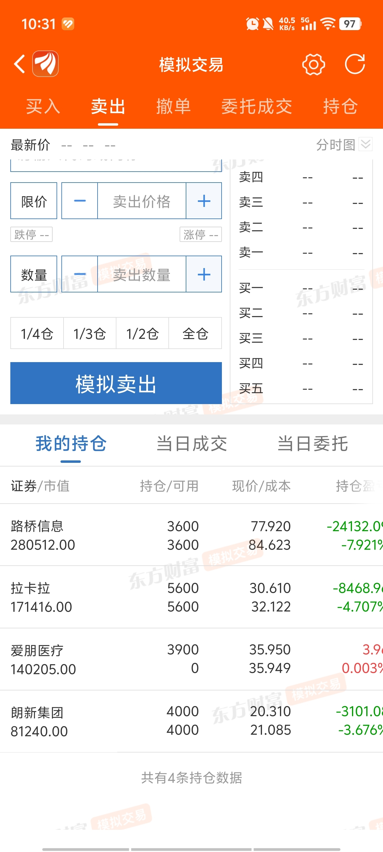Viewport: 383px width, 852px height.
Task: Choose 1/3仓 position size
Action: point(90,333)
